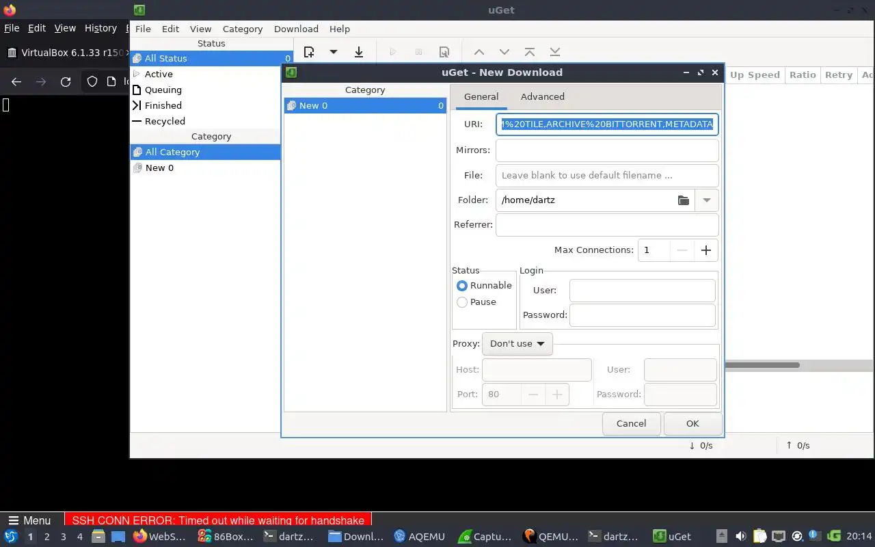Click the Move to Top icon
This screenshot has width=875, height=547.
530,52
